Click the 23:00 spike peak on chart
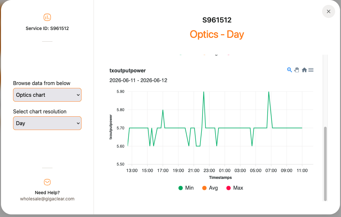Image resolution: width=341 pixels, height=217 pixels. [203, 92]
